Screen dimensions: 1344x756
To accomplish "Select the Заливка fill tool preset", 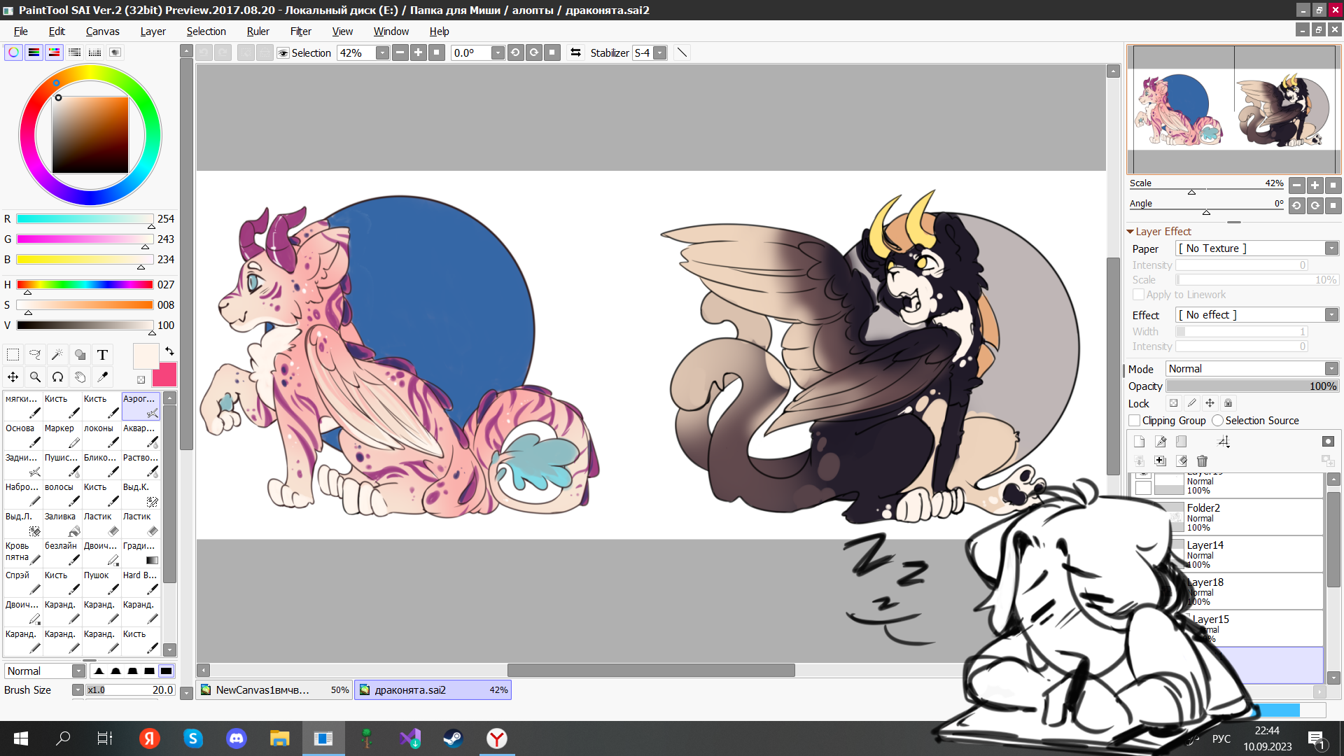I will point(62,523).
